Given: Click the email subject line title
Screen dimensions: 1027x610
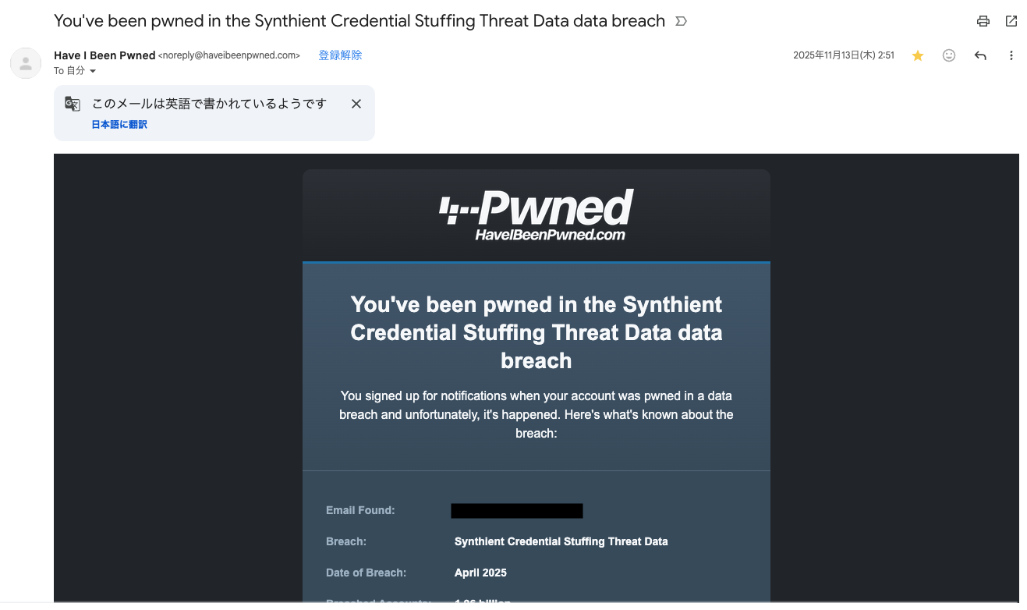Looking at the screenshot, I should pyautogui.click(x=359, y=21).
